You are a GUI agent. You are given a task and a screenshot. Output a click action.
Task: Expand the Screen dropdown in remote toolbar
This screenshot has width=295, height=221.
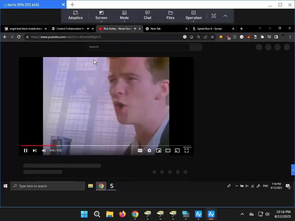[101, 16]
